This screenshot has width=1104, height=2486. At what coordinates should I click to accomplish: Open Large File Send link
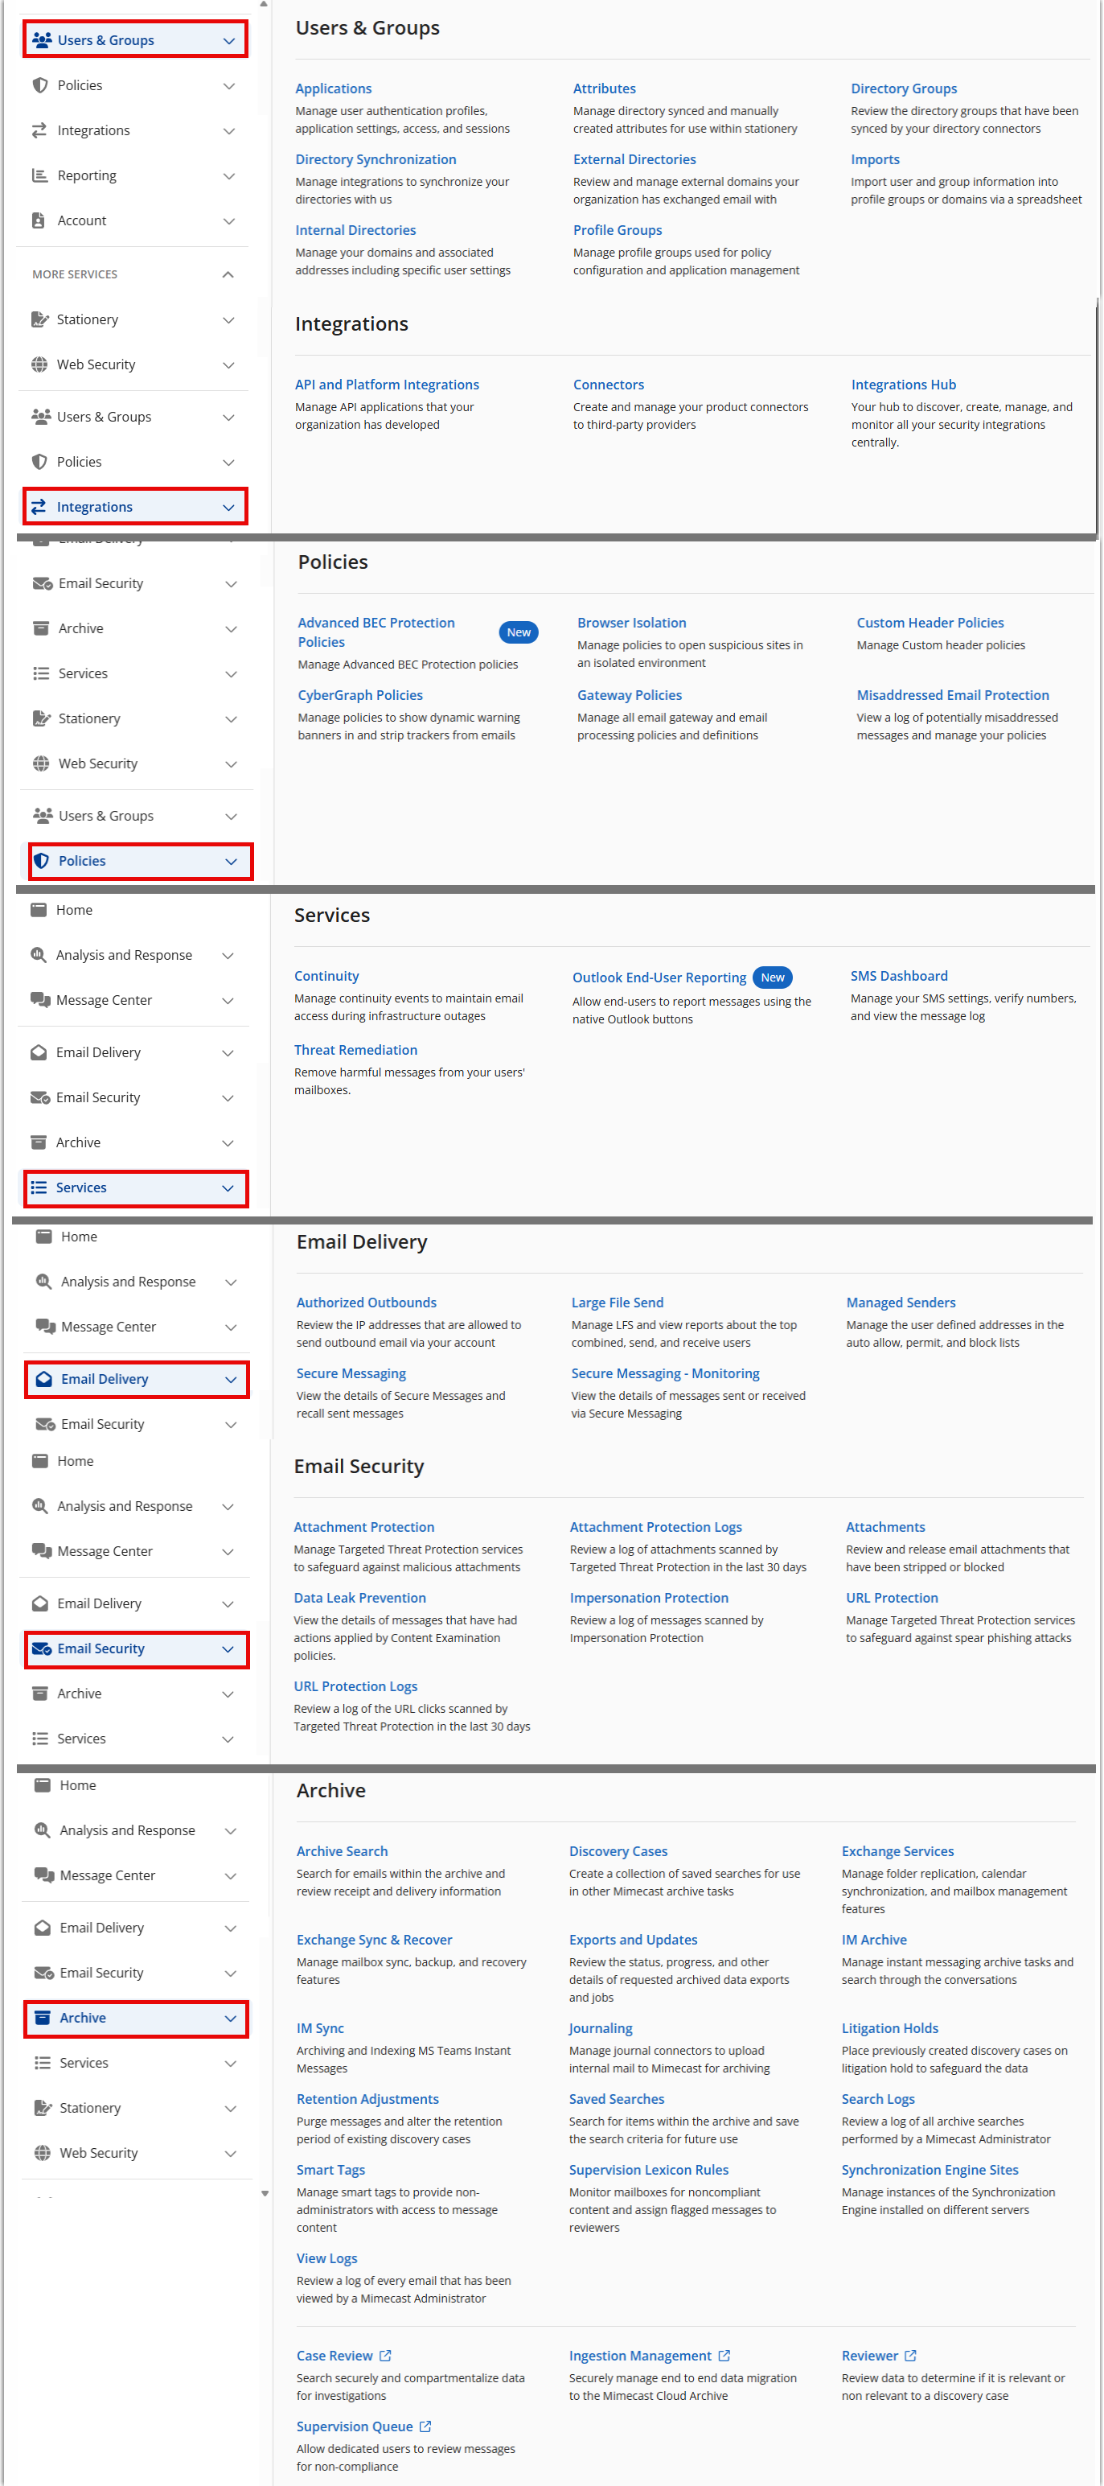[x=618, y=1303]
